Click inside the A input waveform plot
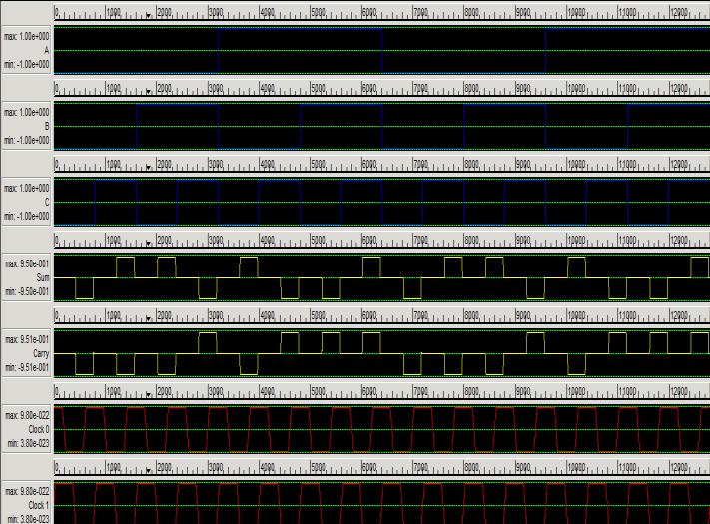This screenshot has height=524, width=710. pos(381,50)
